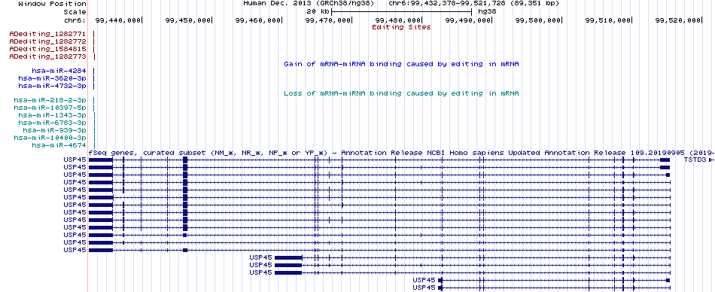Click the chr6:99,432,378-99,521,728 position range text
Image resolution: width=715 pixels, height=292 pixels.
pos(473,3)
